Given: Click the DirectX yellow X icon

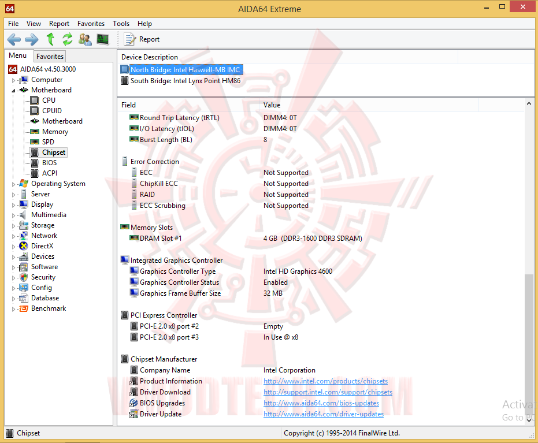Looking at the screenshot, I should (23, 246).
